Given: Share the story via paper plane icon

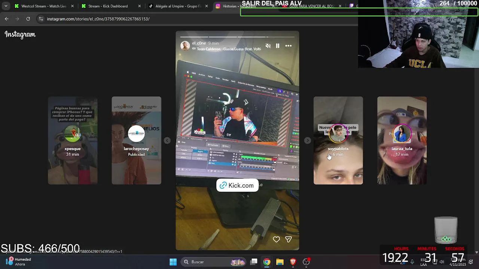Looking at the screenshot, I should 289,239.
